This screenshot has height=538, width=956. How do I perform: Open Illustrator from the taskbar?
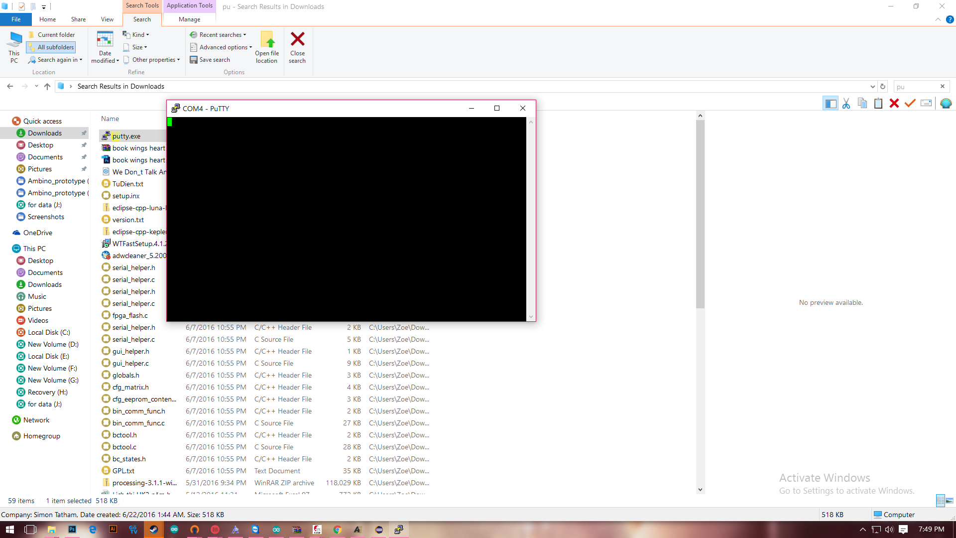coord(113,529)
